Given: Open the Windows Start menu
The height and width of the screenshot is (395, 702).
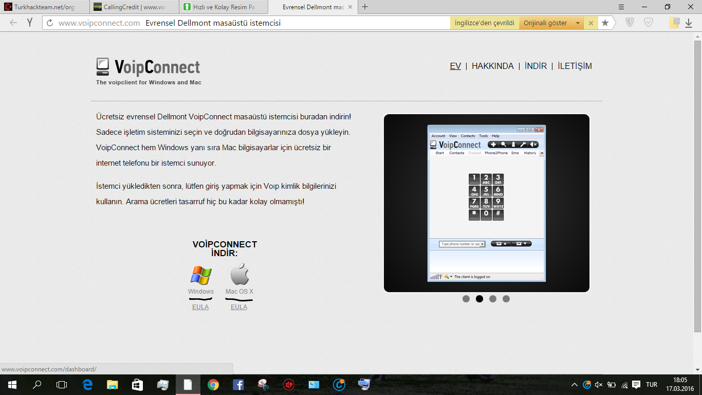Looking at the screenshot, I should (x=12, y=385).
